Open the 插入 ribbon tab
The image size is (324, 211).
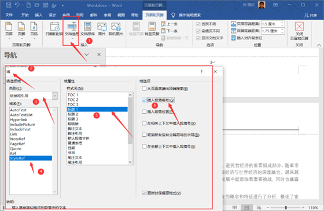pos(39,15)
